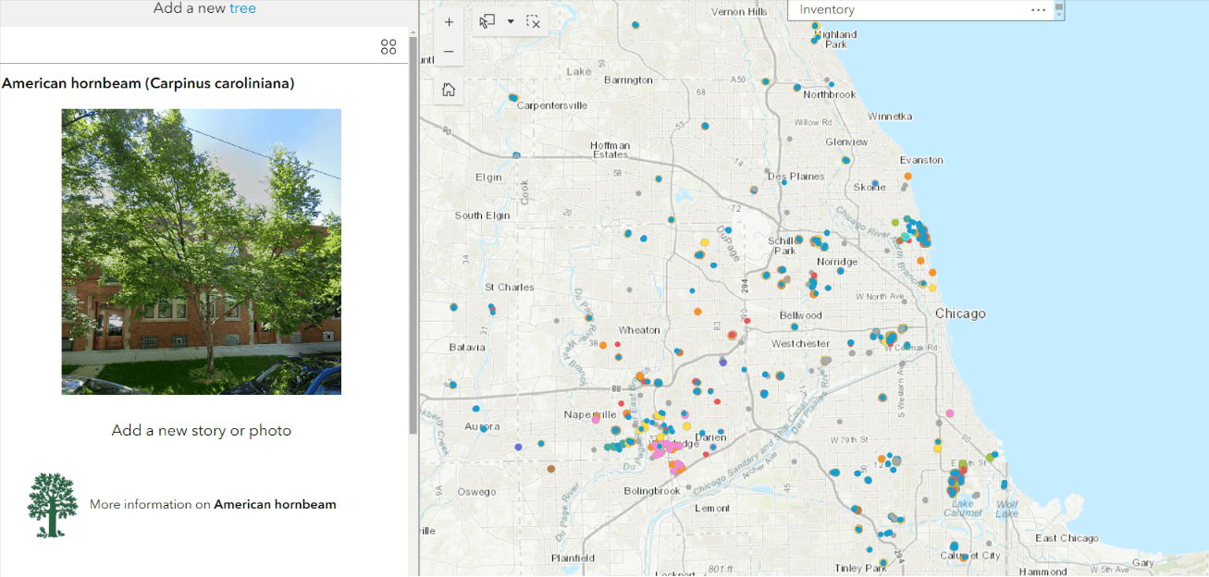Switch to the grid view icon
This screenshot has height=577, width=1209.
pyautogui.click(x=389, y=47)
